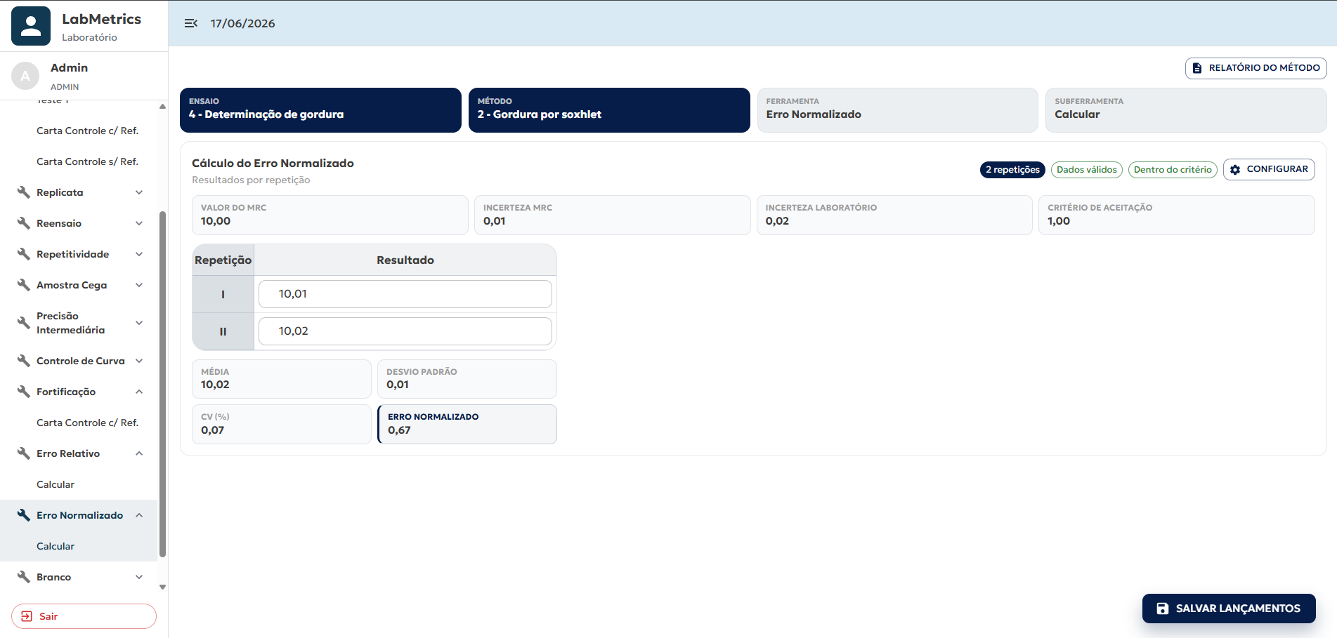1337x638 pixels.
Task: Click the Amostra Cega wrench icon
Action: (x=23, y=285)
